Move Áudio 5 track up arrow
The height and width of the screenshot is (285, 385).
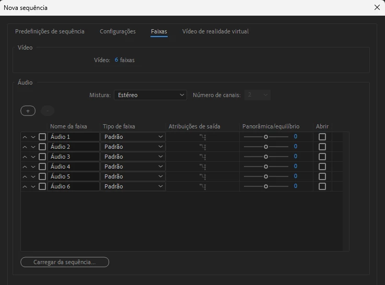click(x=25, y=176)
